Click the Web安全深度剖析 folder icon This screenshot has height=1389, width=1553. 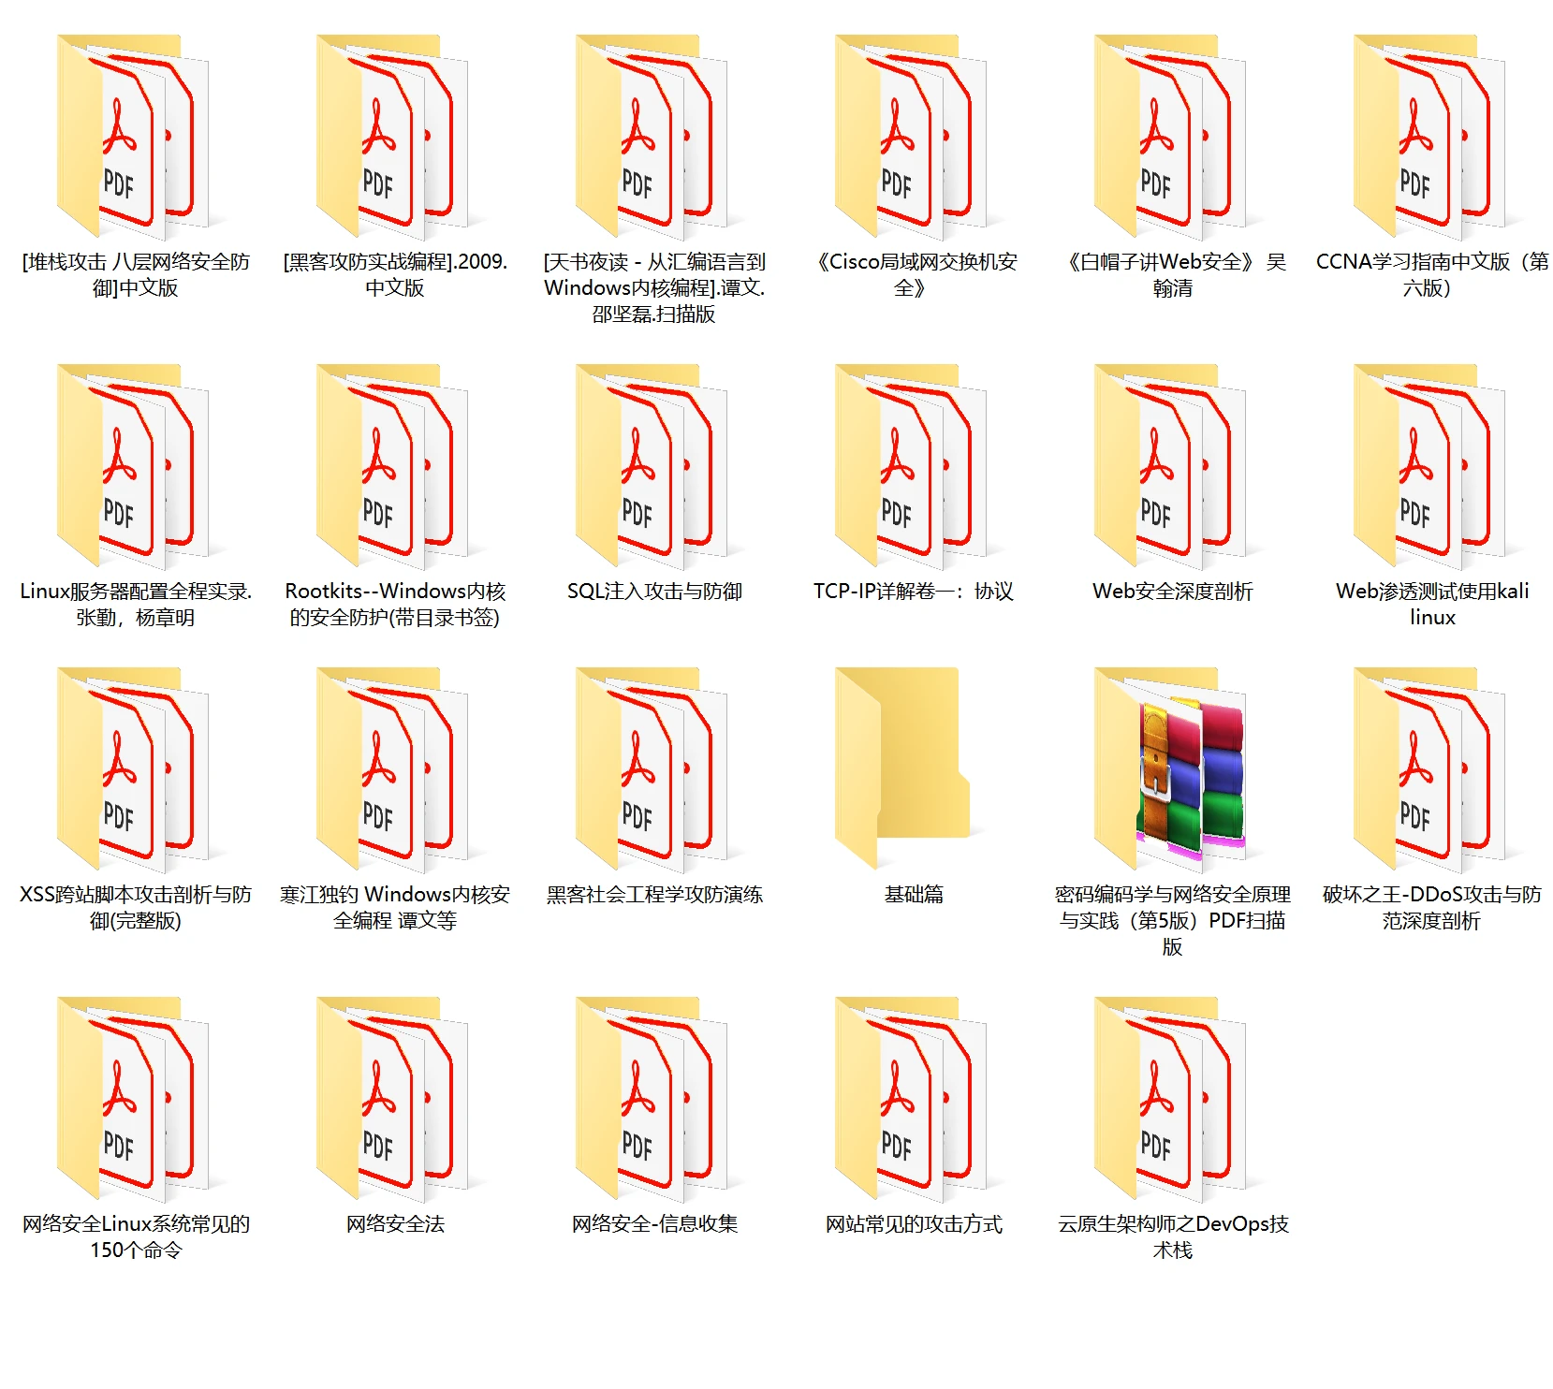1172,465
